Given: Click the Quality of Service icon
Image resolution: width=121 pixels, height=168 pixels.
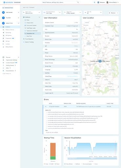Looking at the screenshot, I should (3, 30).
